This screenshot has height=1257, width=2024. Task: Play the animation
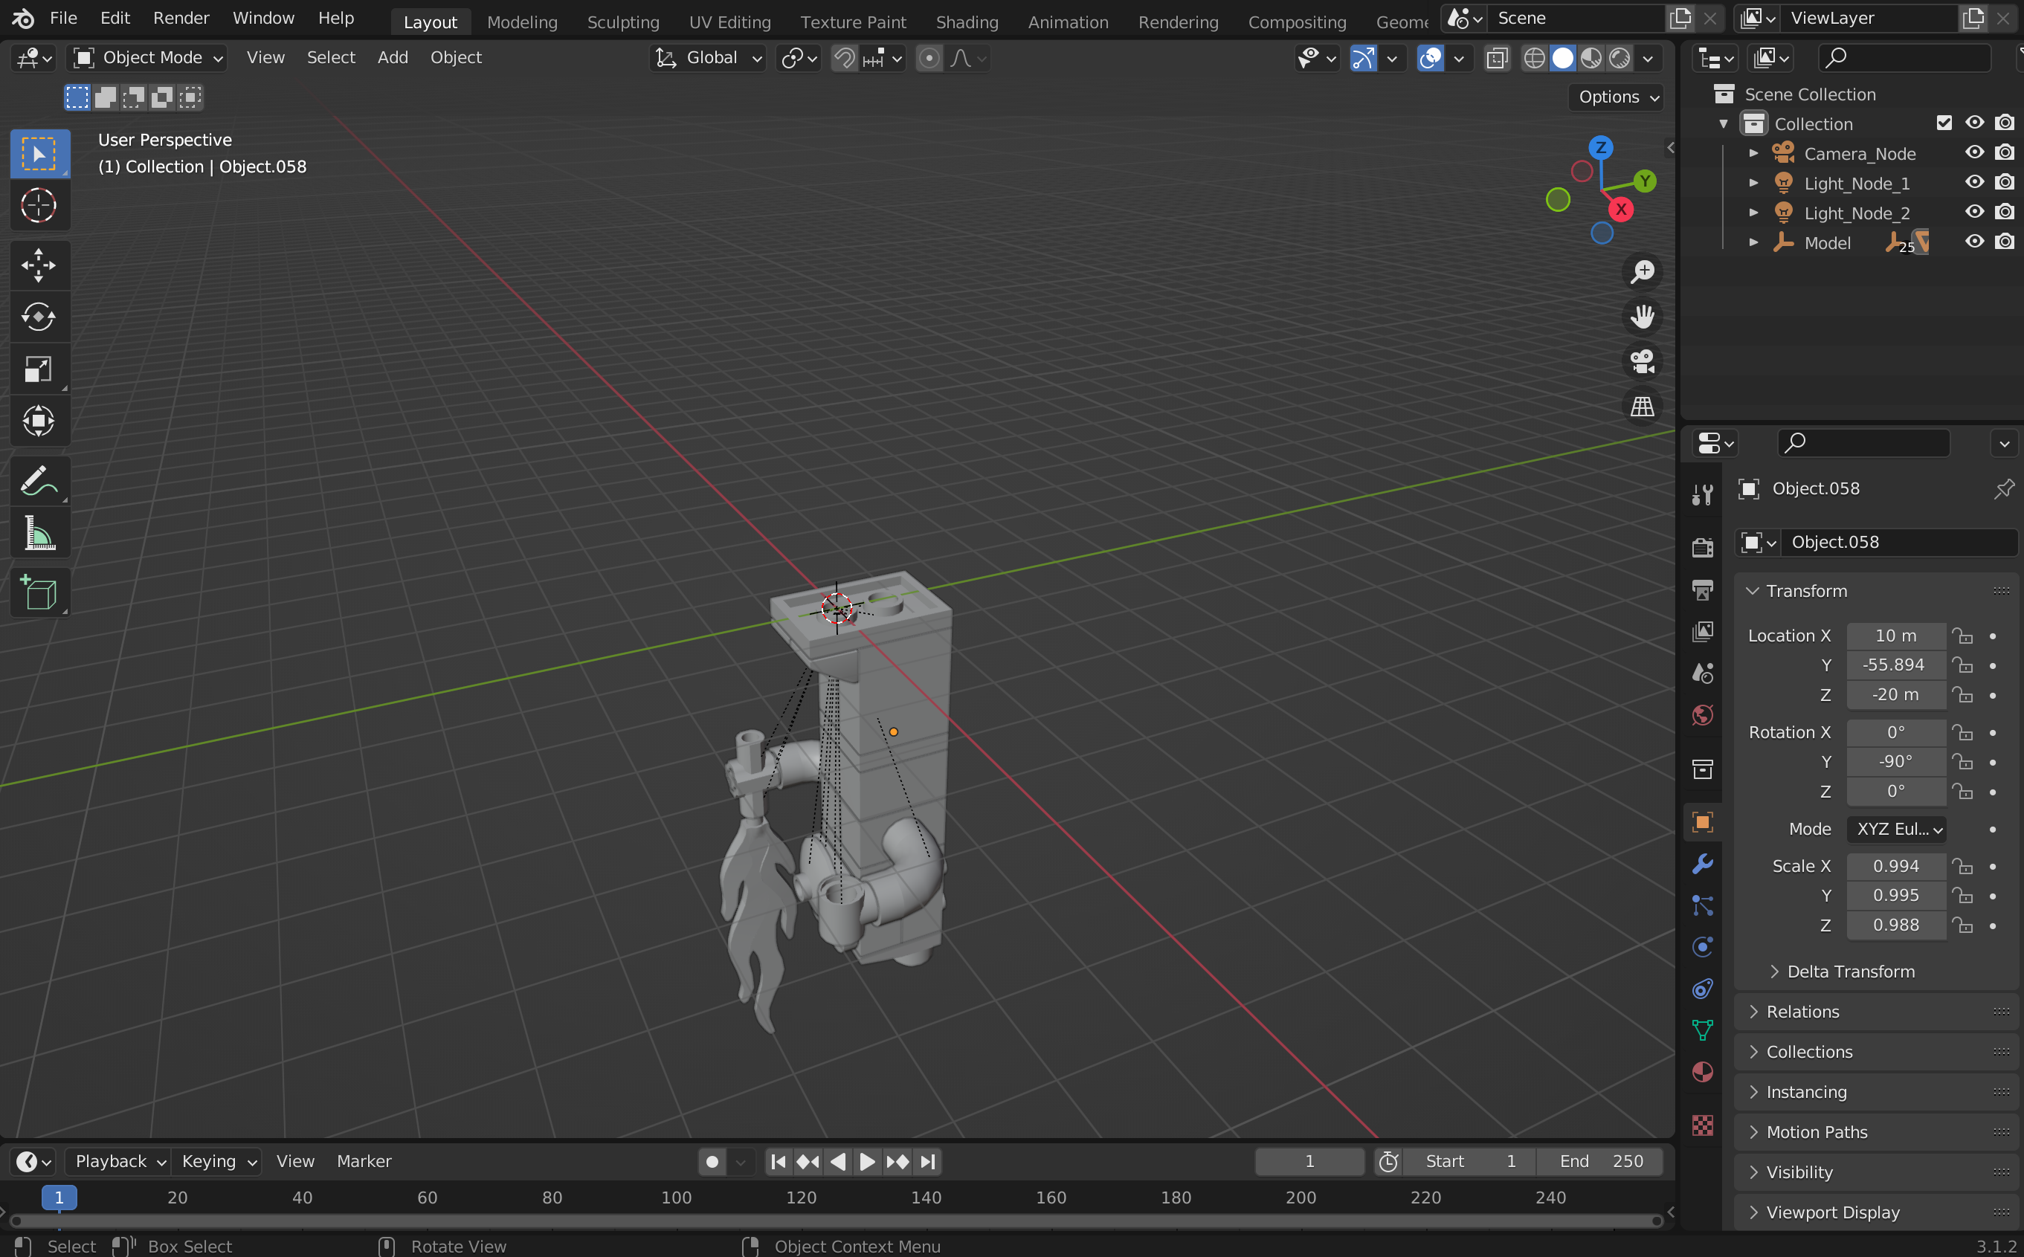point(866,1161)
